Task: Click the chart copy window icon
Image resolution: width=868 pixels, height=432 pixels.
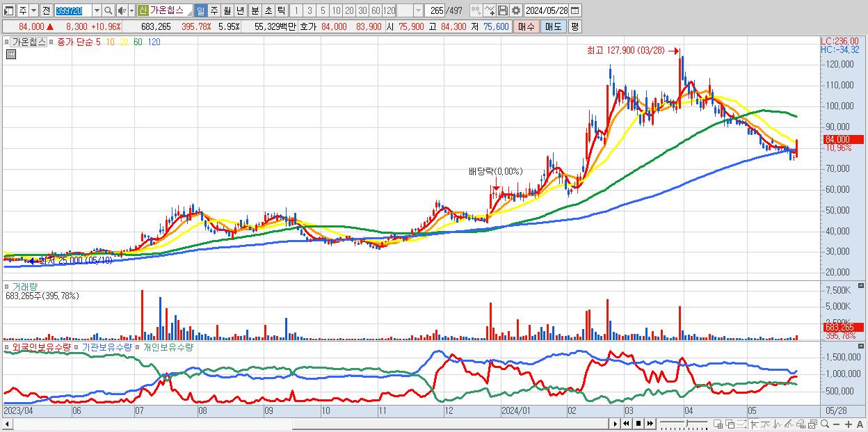Action: [812, 424]
